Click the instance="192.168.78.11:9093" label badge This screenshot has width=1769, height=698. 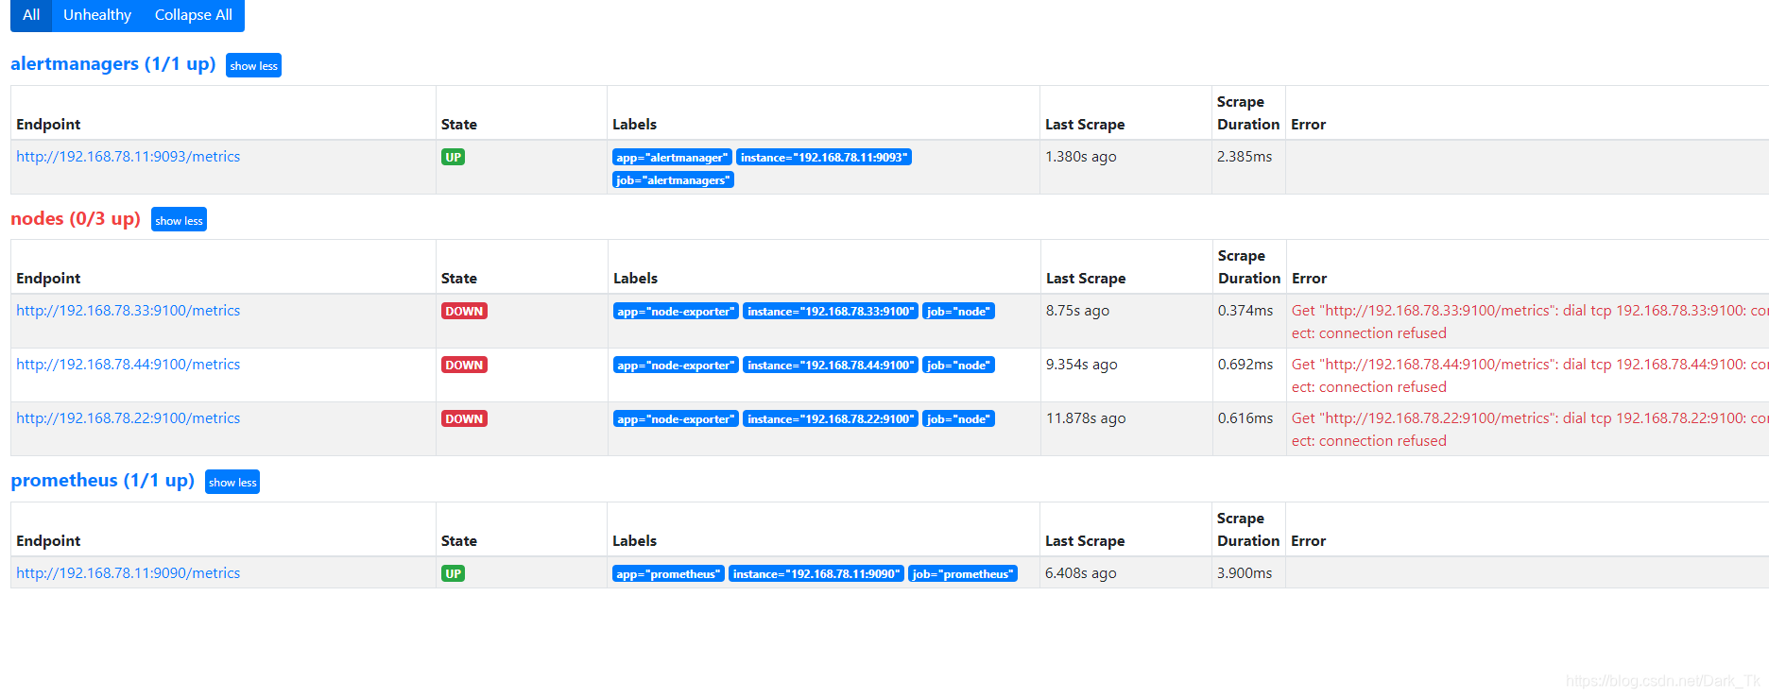pyautogui.click(x=824, y=158)
